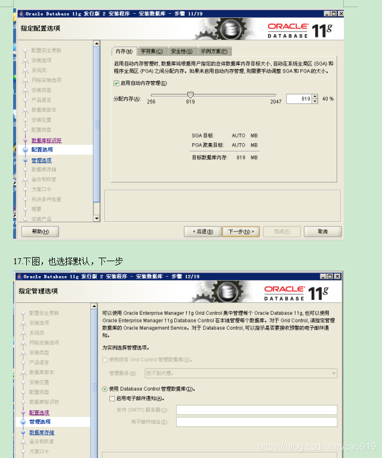Viewport: 382px width, 458px height.
Task: Click the step 12 sidebar scroll-up arrow
Action: point(94,307)
